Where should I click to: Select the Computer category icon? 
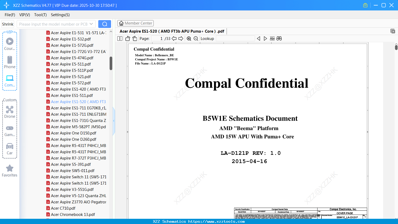(10, 81)
